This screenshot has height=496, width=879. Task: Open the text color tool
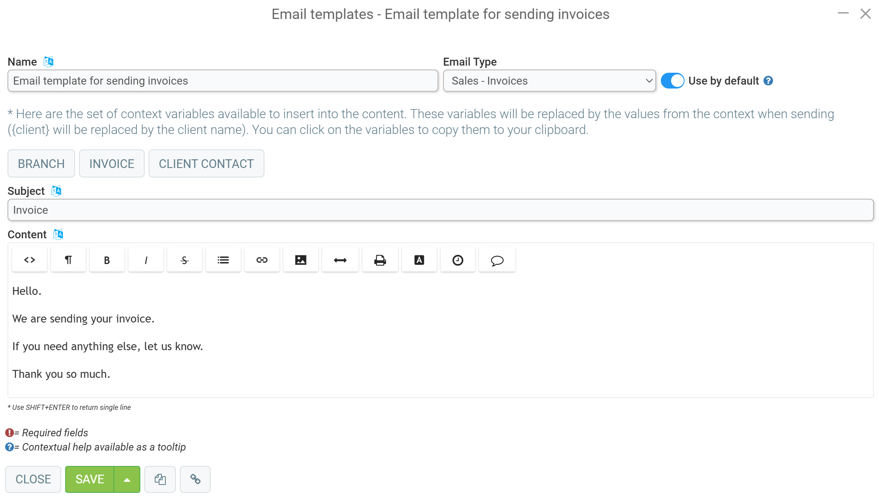[419, 260]
